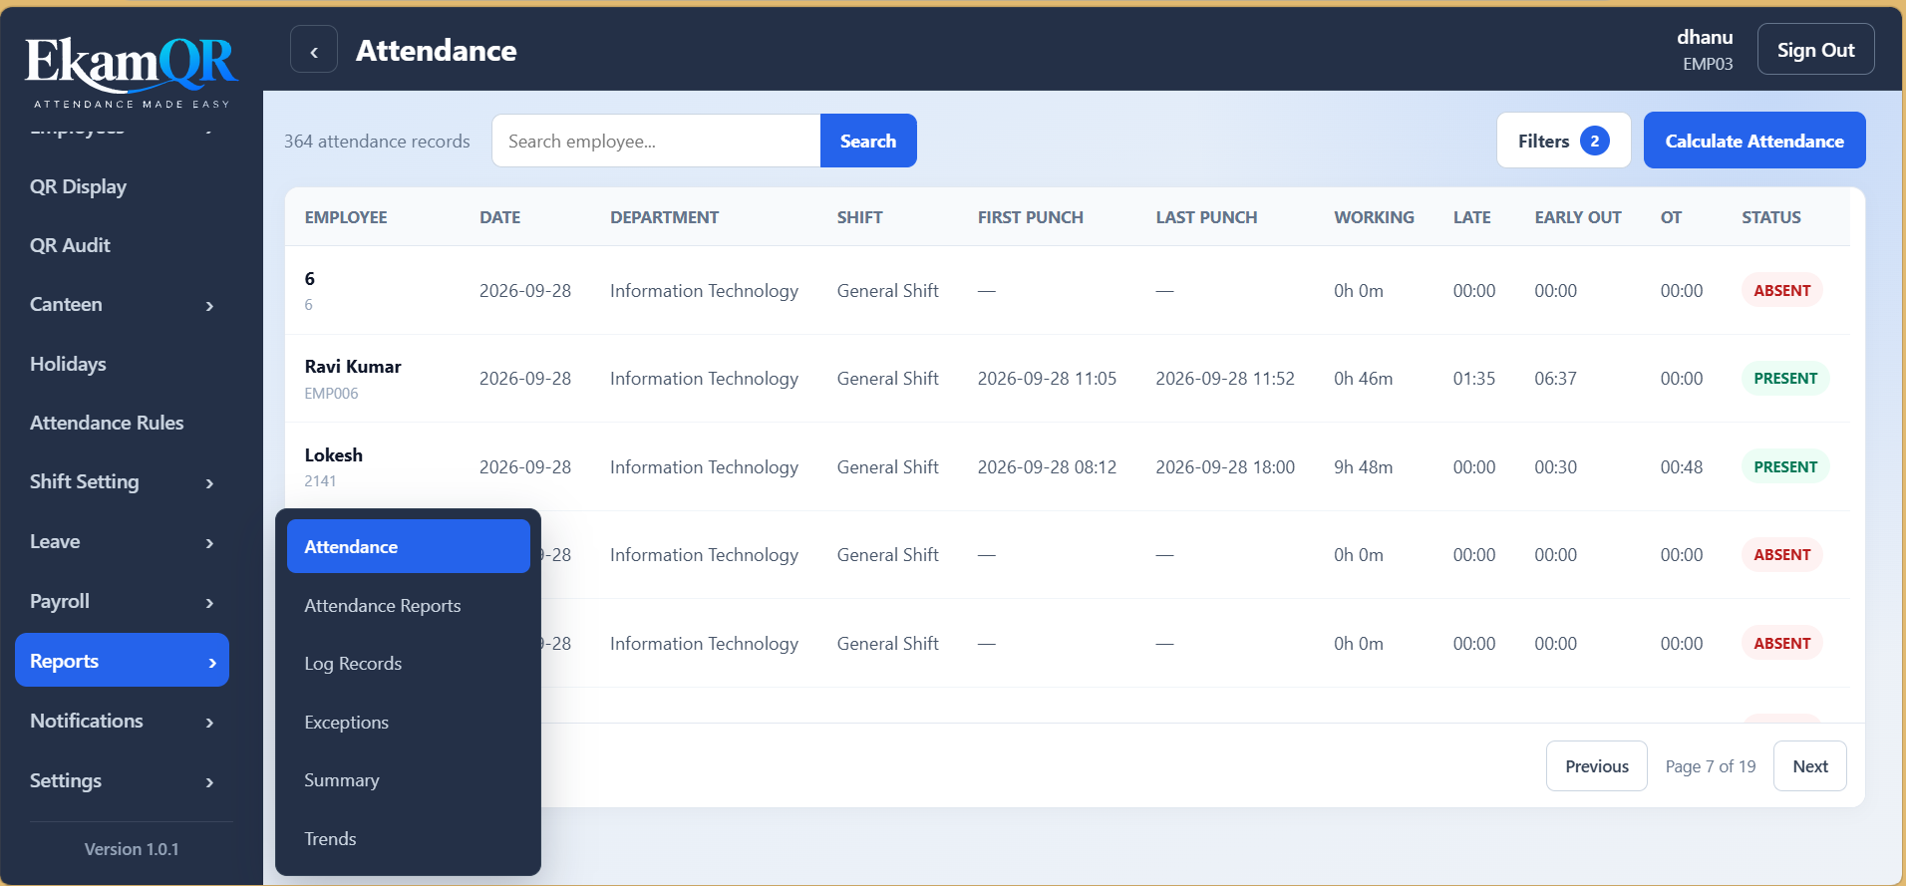Go to Holidays page
Screen dimensions: 1906x886
[x=68, y=364]
